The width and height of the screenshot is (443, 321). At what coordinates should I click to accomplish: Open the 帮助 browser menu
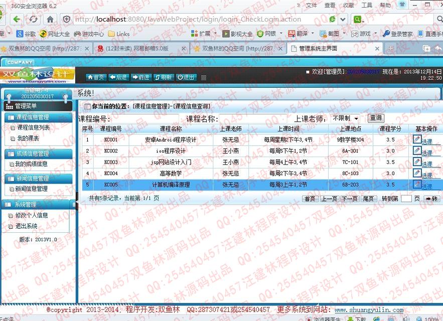coord(385,5)
